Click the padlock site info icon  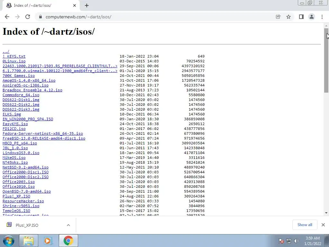click(40, 17)
